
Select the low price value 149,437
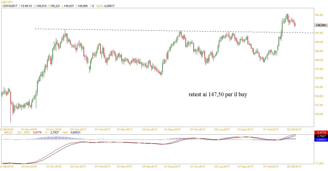tap(69, 6)
